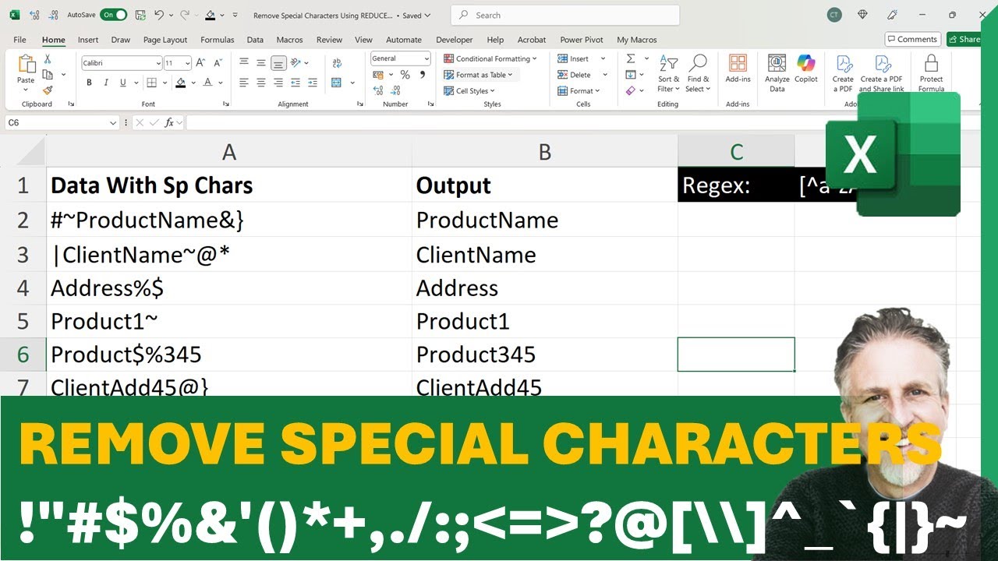Toggle Italic formatting
Image resolution: width=998 pixels, height=561 pixels.
tap(105, 83)
